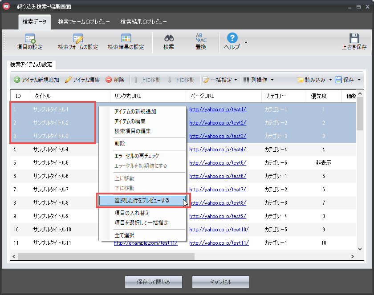Click the horizontal scrollbar at table bottom
Image resolution: width=374 pixels, height=295 pixels.
click(x=106, y=257)
